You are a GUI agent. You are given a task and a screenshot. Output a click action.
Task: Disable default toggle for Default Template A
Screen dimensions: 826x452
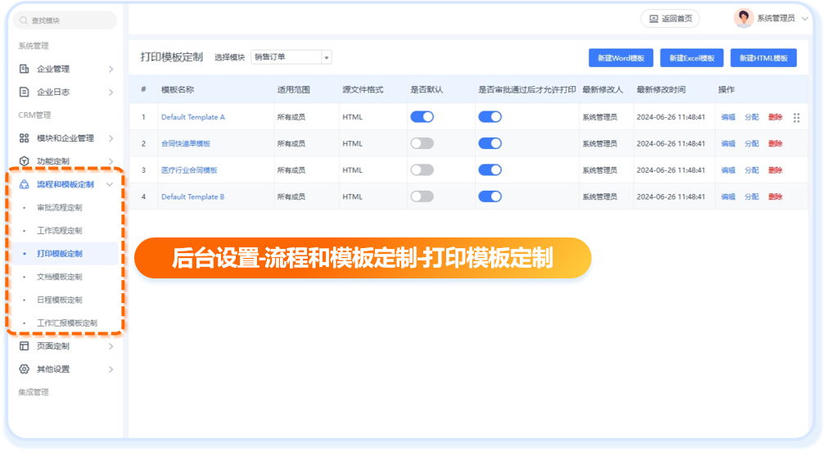point(422,117)
